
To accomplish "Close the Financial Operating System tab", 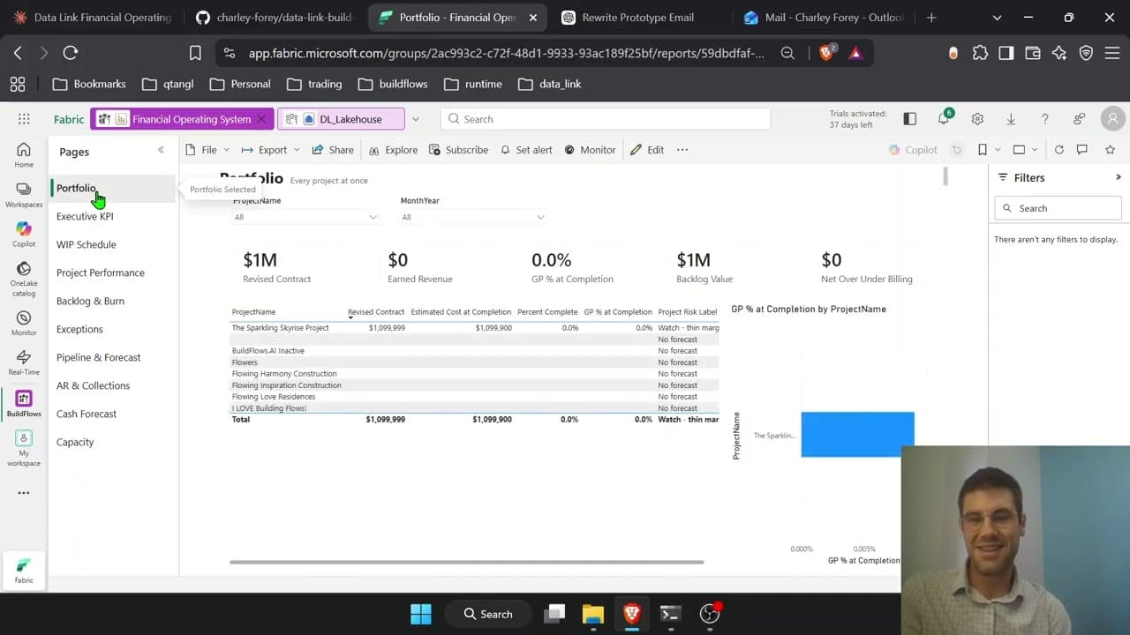I will [x=261, y=119].
